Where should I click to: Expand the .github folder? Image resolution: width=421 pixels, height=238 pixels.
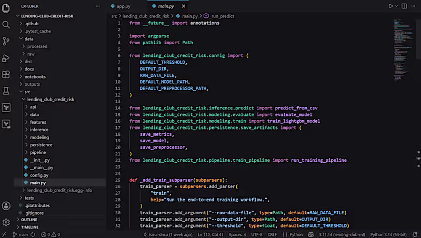[32, 24]
